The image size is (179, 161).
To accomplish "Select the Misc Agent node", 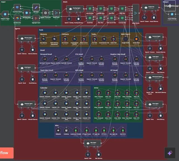I will click(x=92, y=143).
